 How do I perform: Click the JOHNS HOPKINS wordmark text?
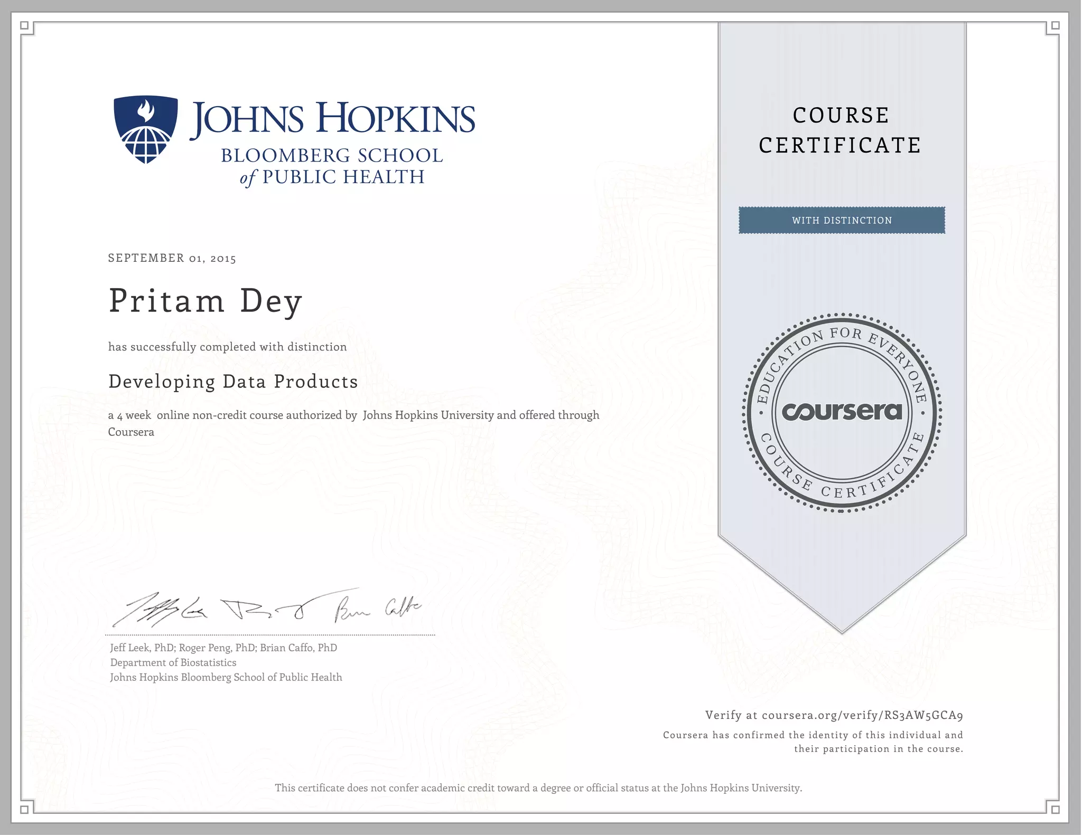pos(332,118)
